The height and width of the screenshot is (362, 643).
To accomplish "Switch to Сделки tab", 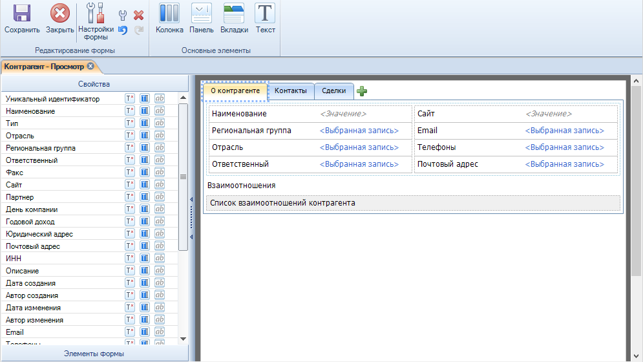I will click(334, 91).
